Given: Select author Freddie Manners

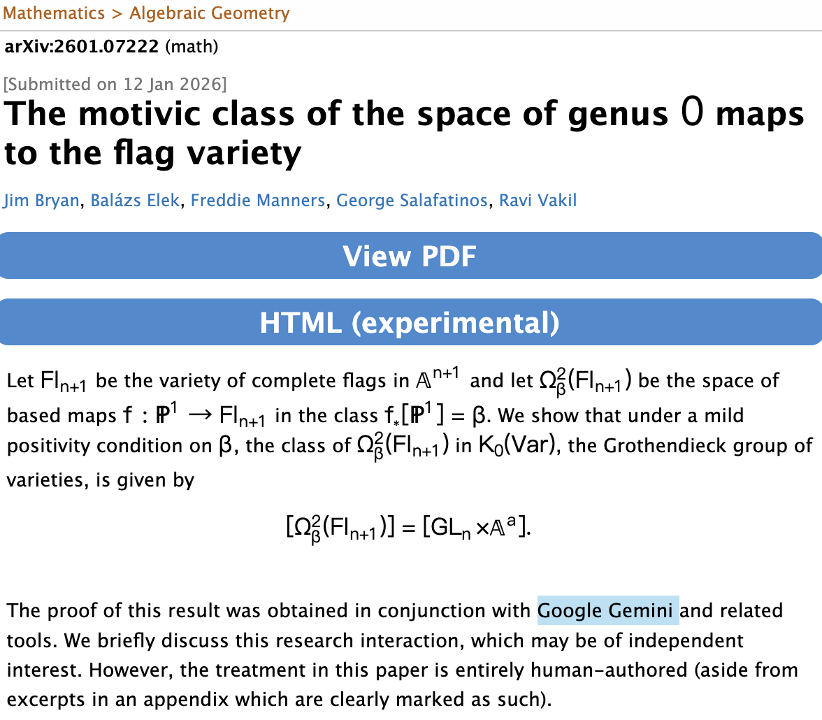Looking at the screenshot, I should click(257, 201).
